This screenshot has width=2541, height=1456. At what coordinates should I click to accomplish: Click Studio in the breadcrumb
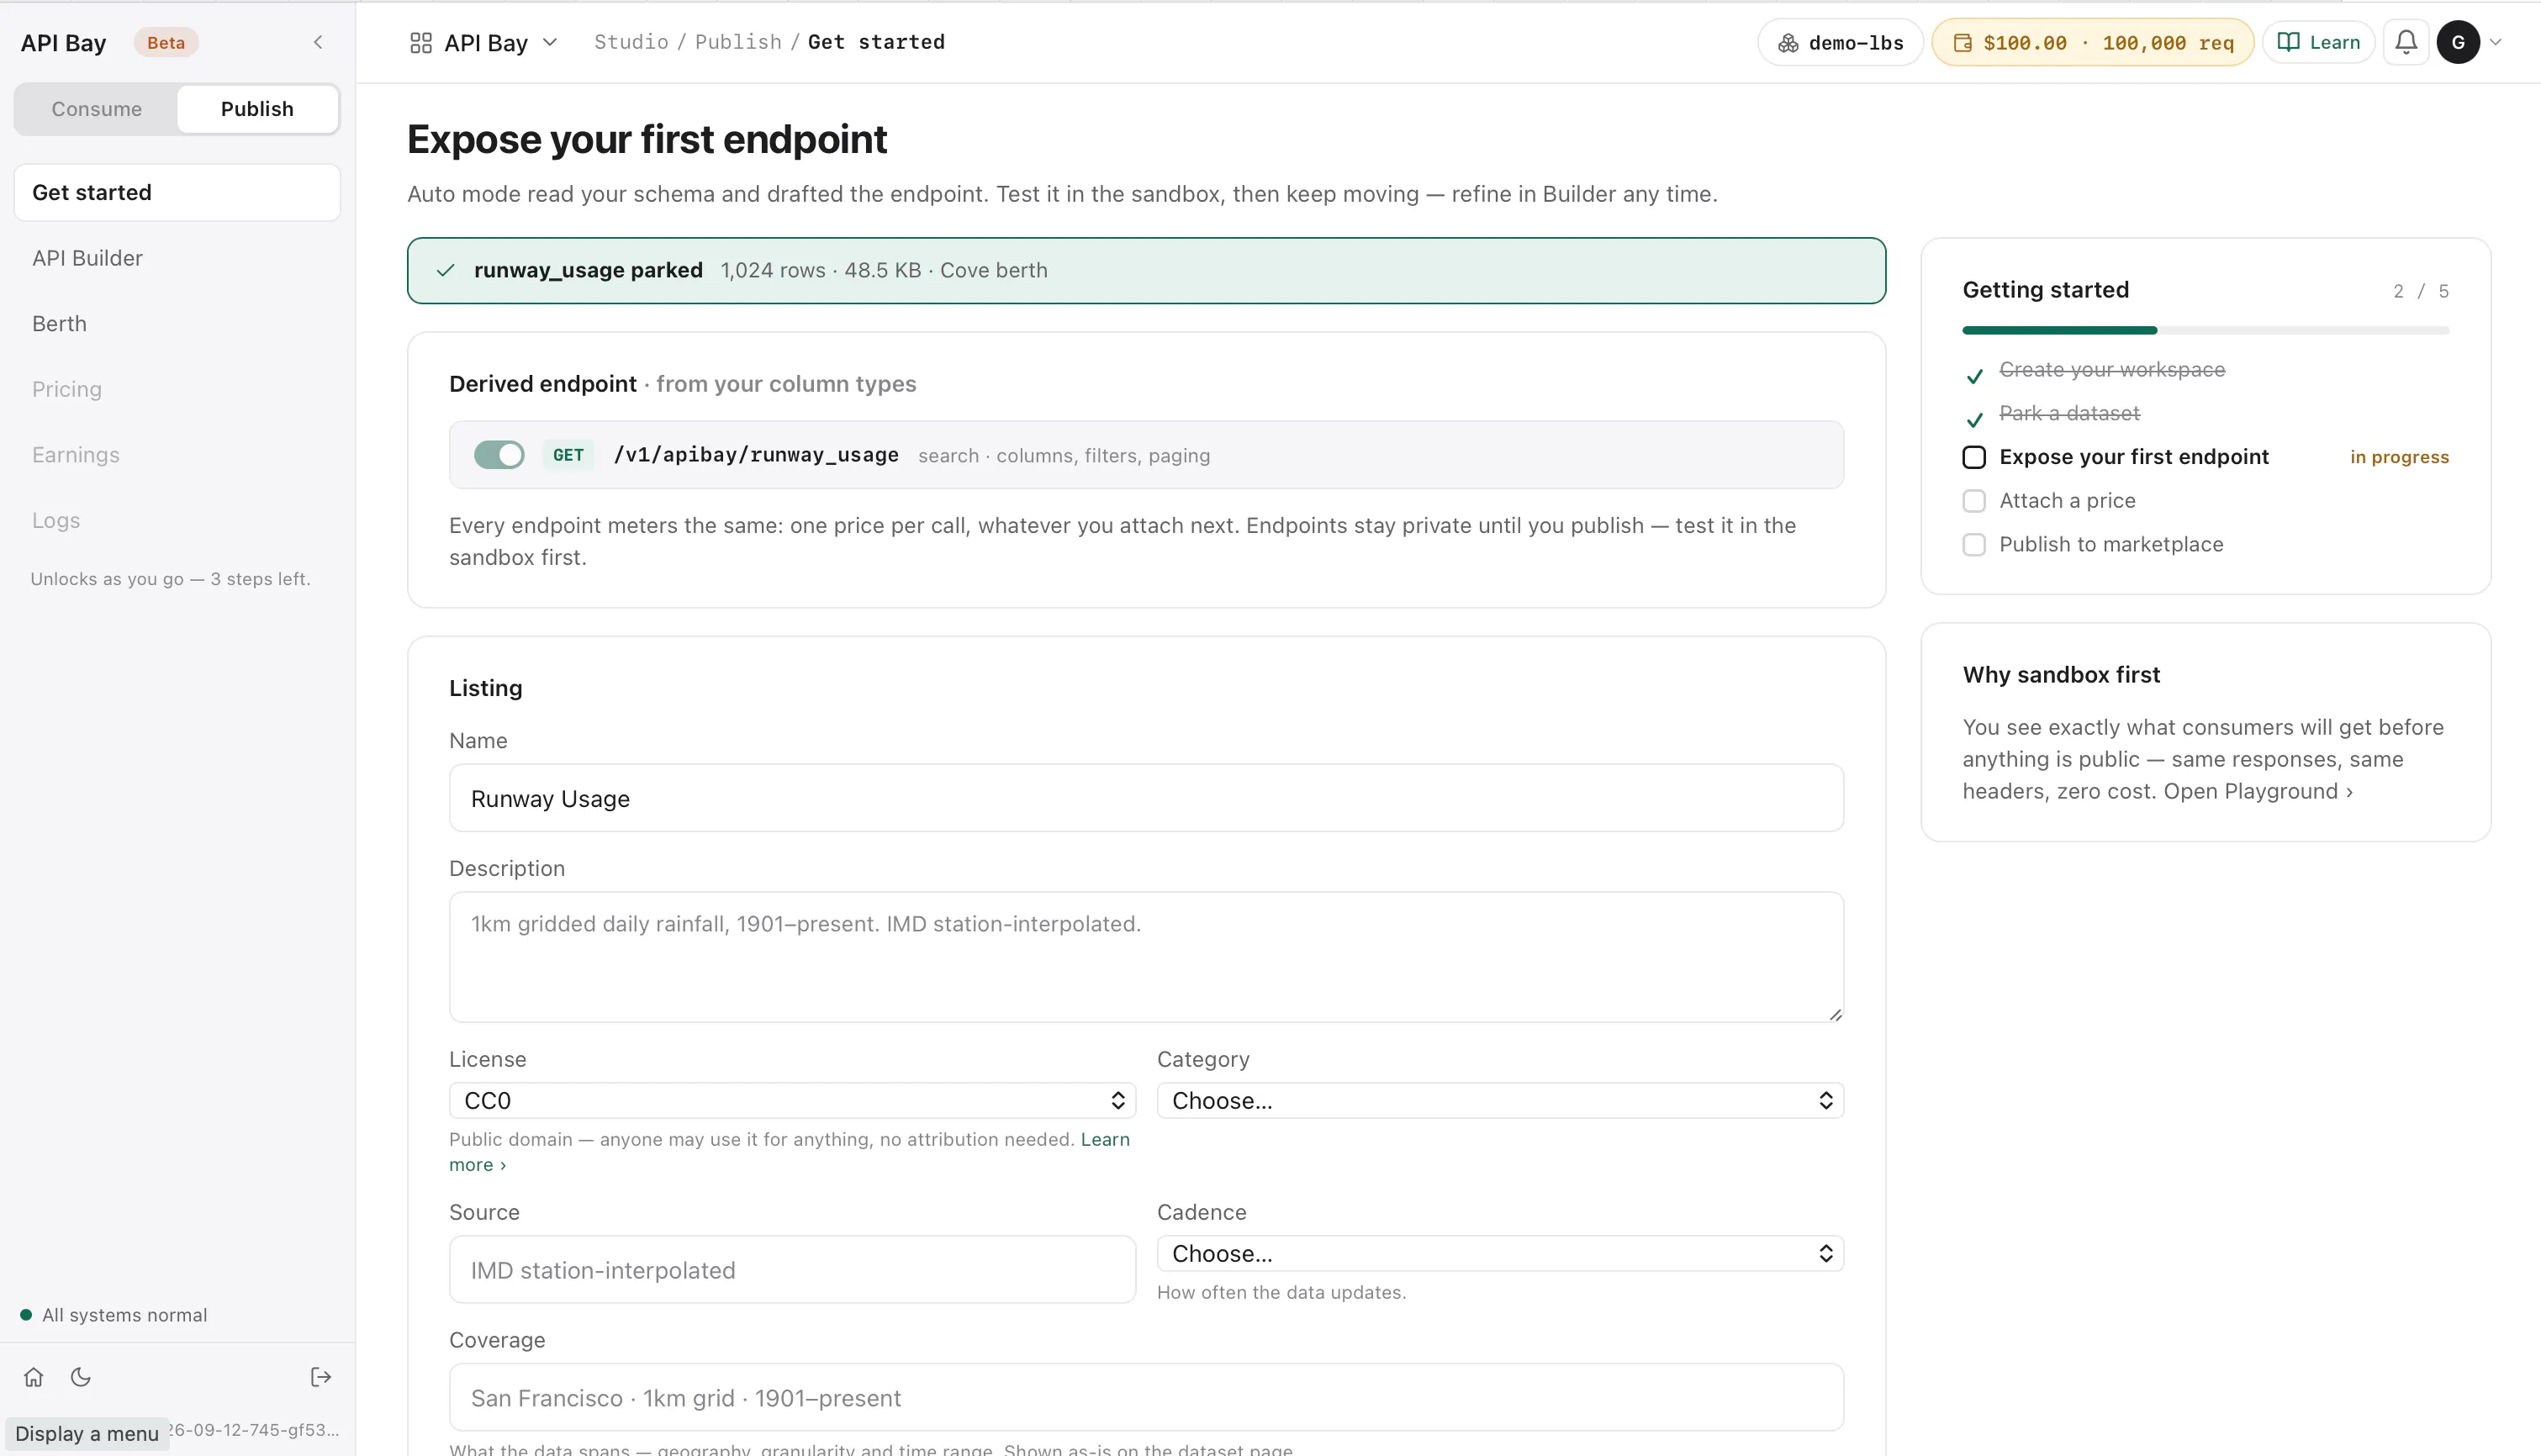click(631, 42)
